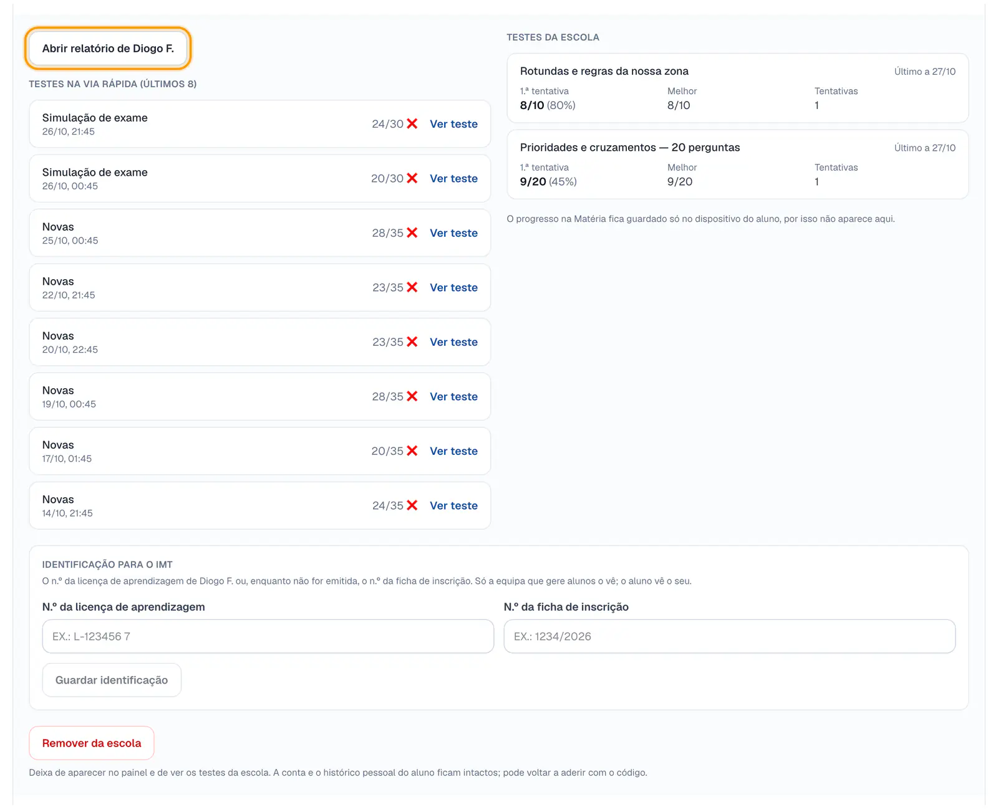Focus the learning licence number field

pyautogui.click(x=268, y=636)
